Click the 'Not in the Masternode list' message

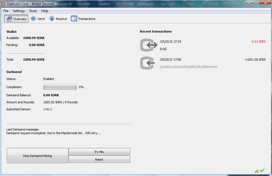pos(53,133)
